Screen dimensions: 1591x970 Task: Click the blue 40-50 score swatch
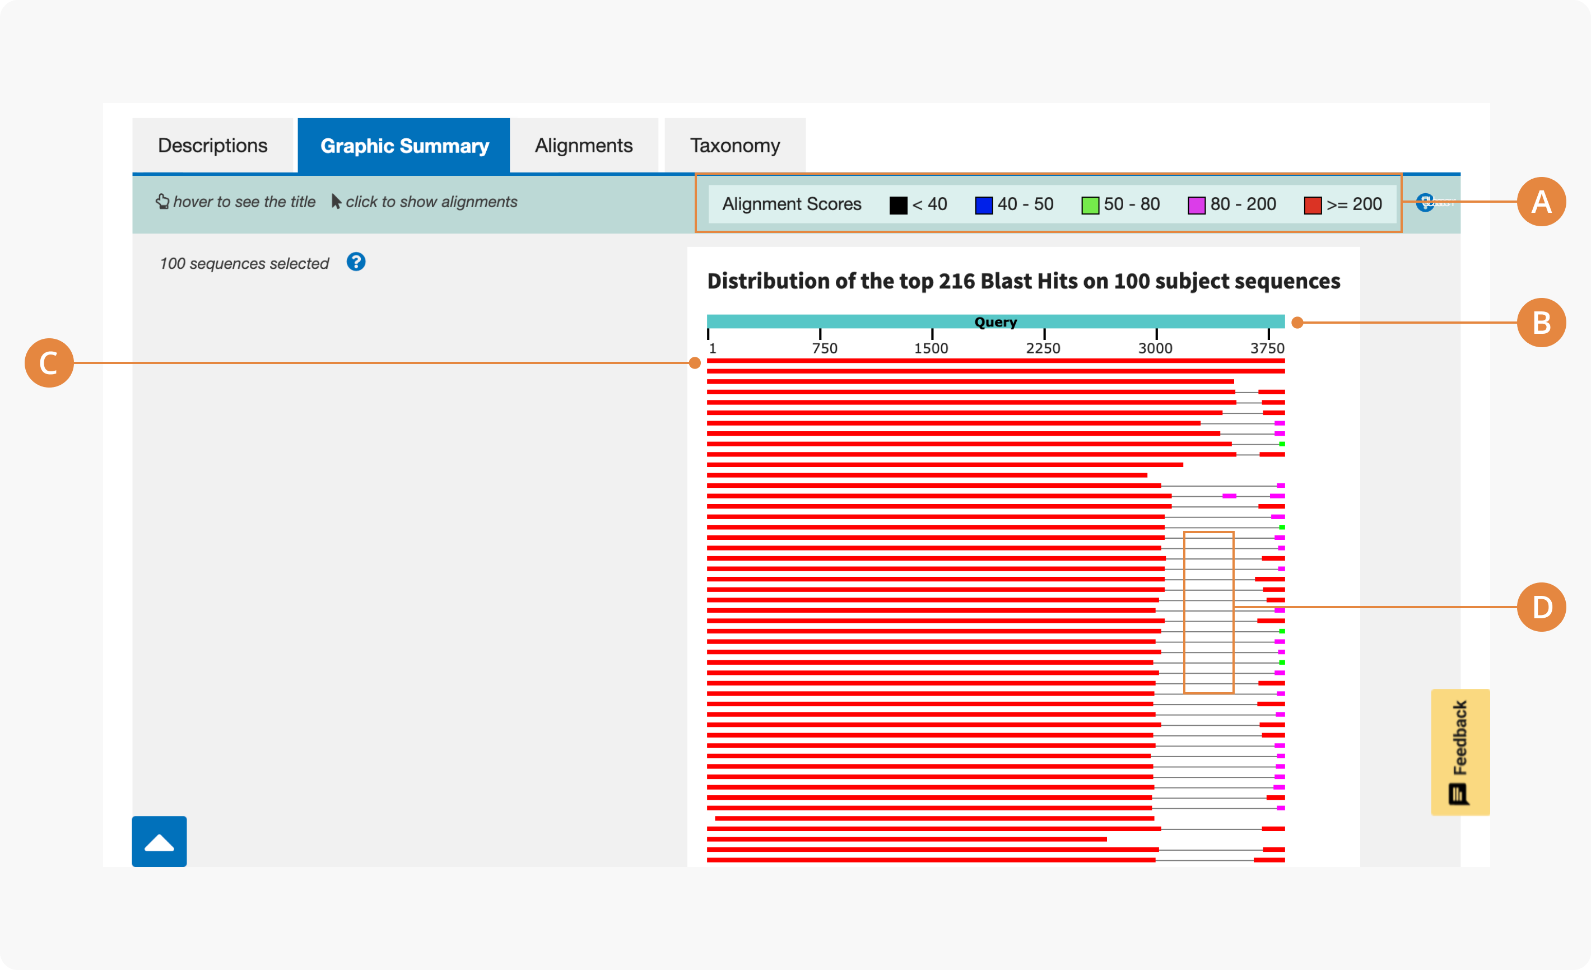(x=983, y=206)
